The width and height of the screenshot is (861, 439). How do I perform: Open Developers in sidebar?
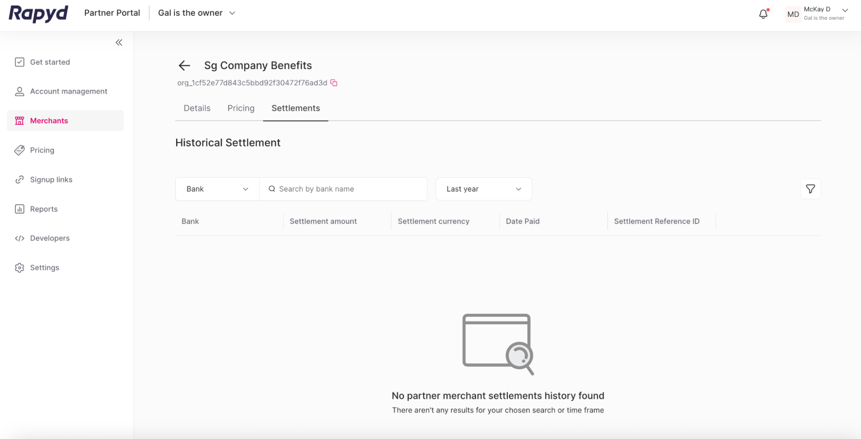(65, 238)
